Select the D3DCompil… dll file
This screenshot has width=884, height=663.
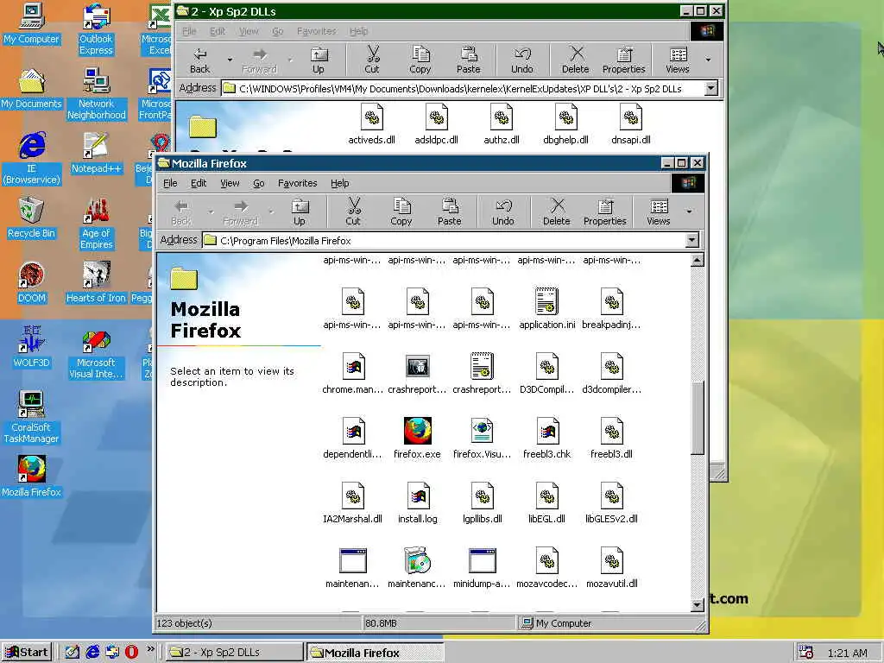pyautogui.click(x=546, y=373)
